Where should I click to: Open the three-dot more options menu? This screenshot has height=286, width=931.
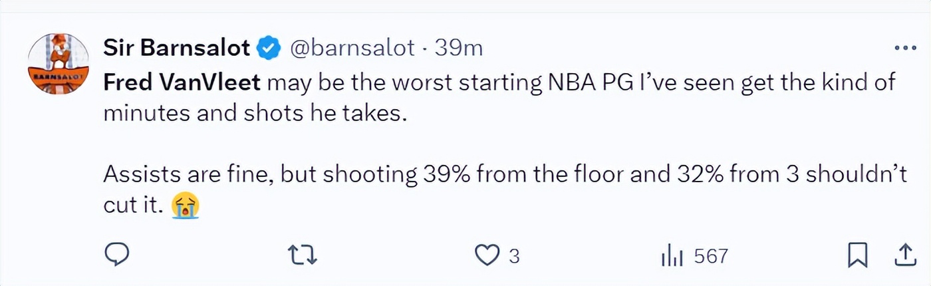905,49
